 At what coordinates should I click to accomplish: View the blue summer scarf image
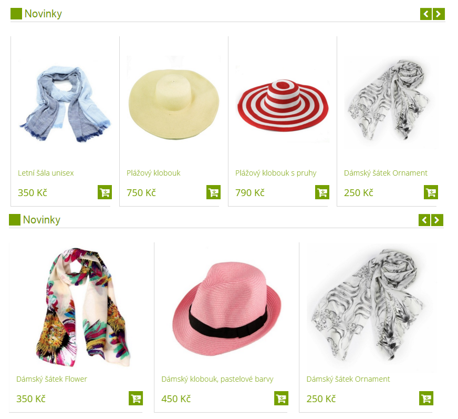point(65,104)
